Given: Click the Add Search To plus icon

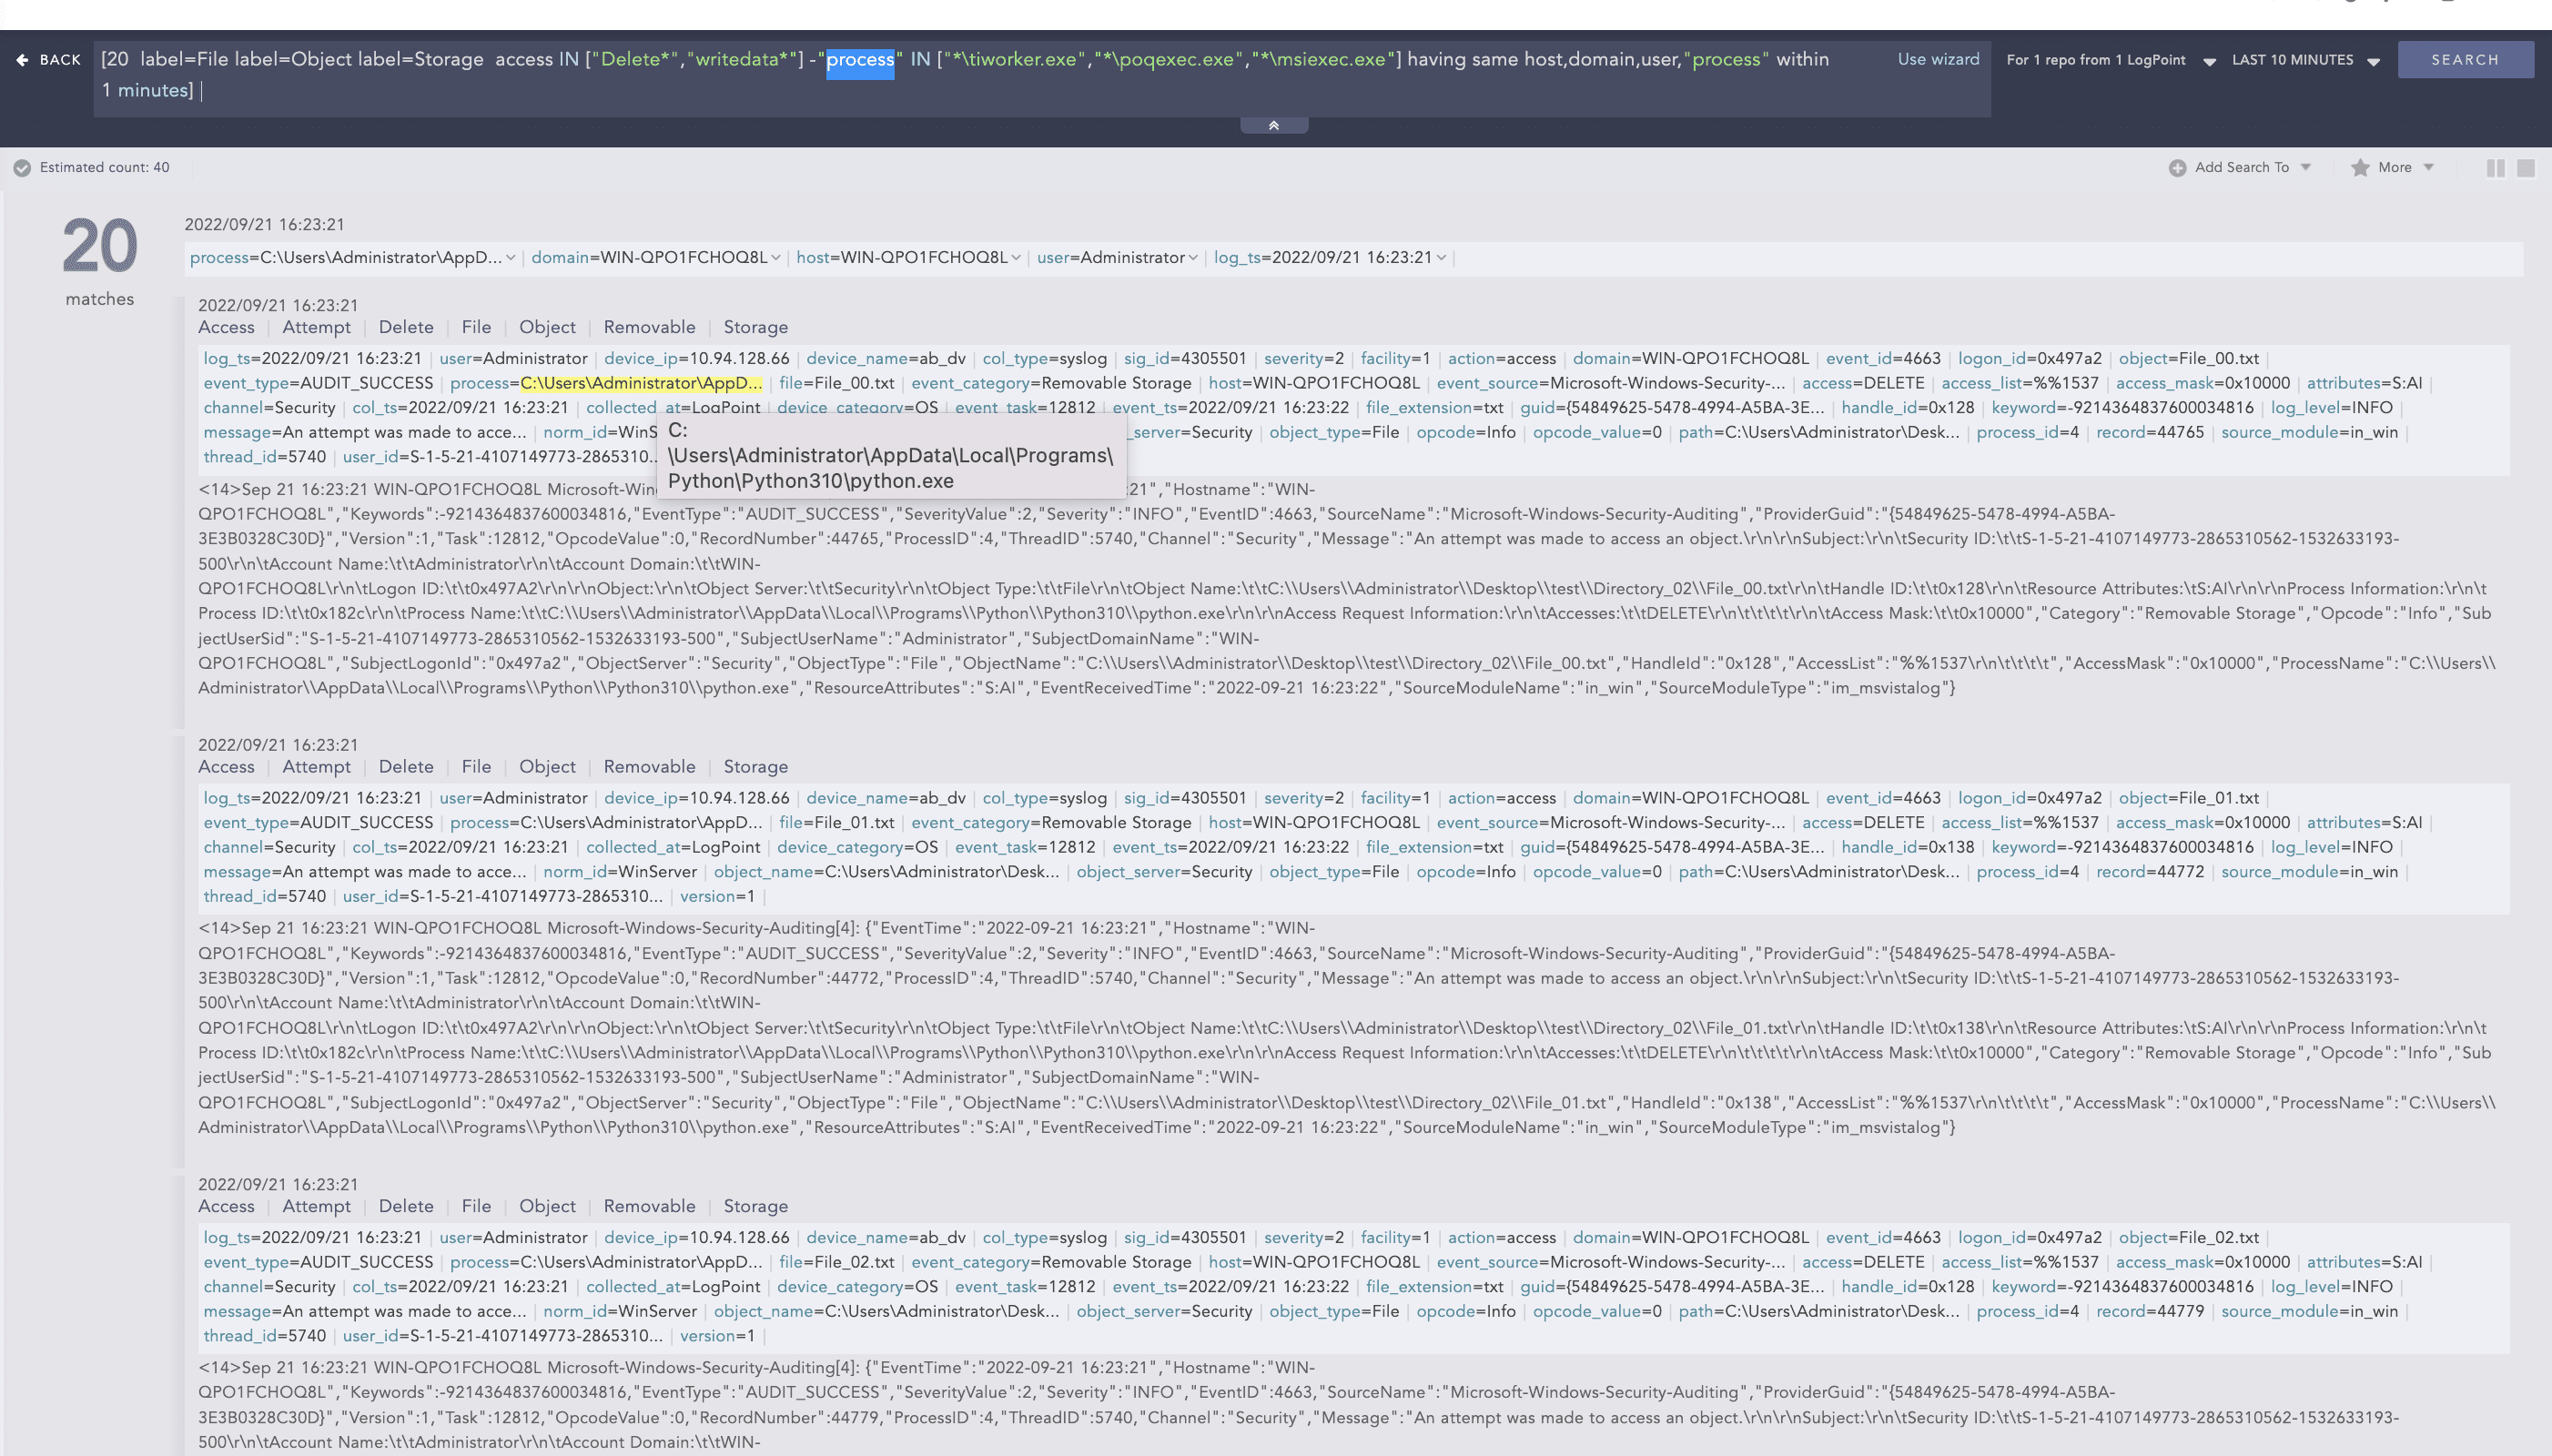Looking at the screenshot, I should click(2177, 168).
